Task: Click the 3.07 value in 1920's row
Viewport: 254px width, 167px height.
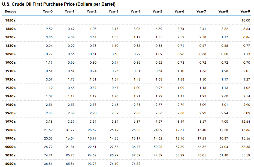Action: [x=49, y=79]
